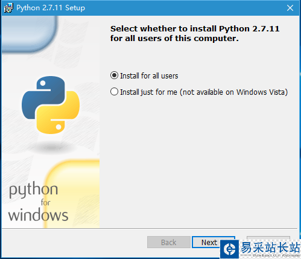Click the shadow beneath the Python logo
301x259 pixels.
point(52,148)
